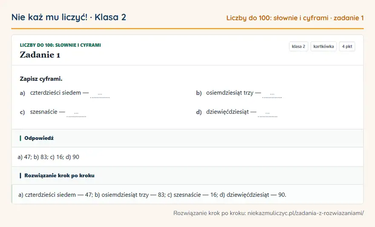The image size is (375, 227).
Task: Collapse the 'Odpowiedź' section header
Action: (x=187, y=138)
